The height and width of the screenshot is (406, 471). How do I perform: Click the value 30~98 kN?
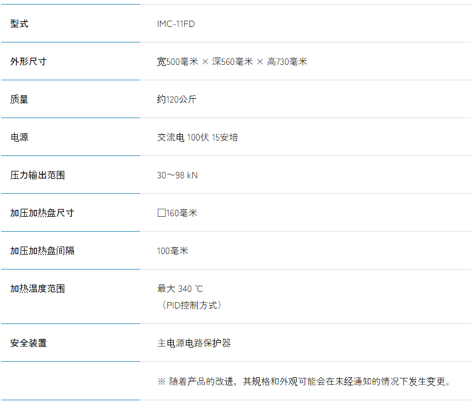[x=177, y=175]
